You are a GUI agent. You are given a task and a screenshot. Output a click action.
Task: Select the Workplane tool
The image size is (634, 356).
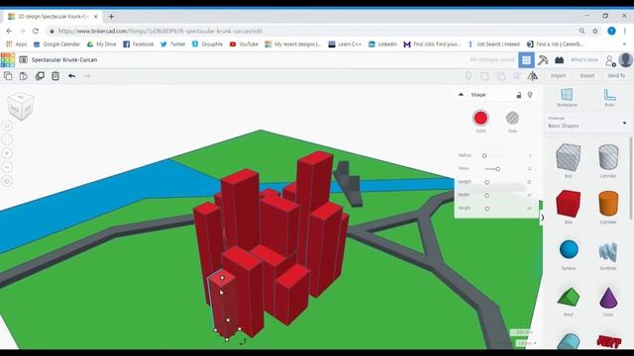[567, 97]
